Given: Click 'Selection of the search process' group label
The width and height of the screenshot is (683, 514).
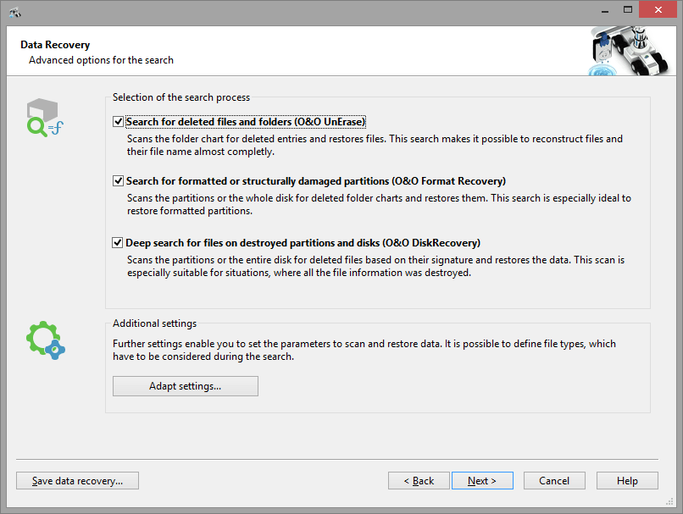Looking at the screenshot, I should (x=181, y=97).
